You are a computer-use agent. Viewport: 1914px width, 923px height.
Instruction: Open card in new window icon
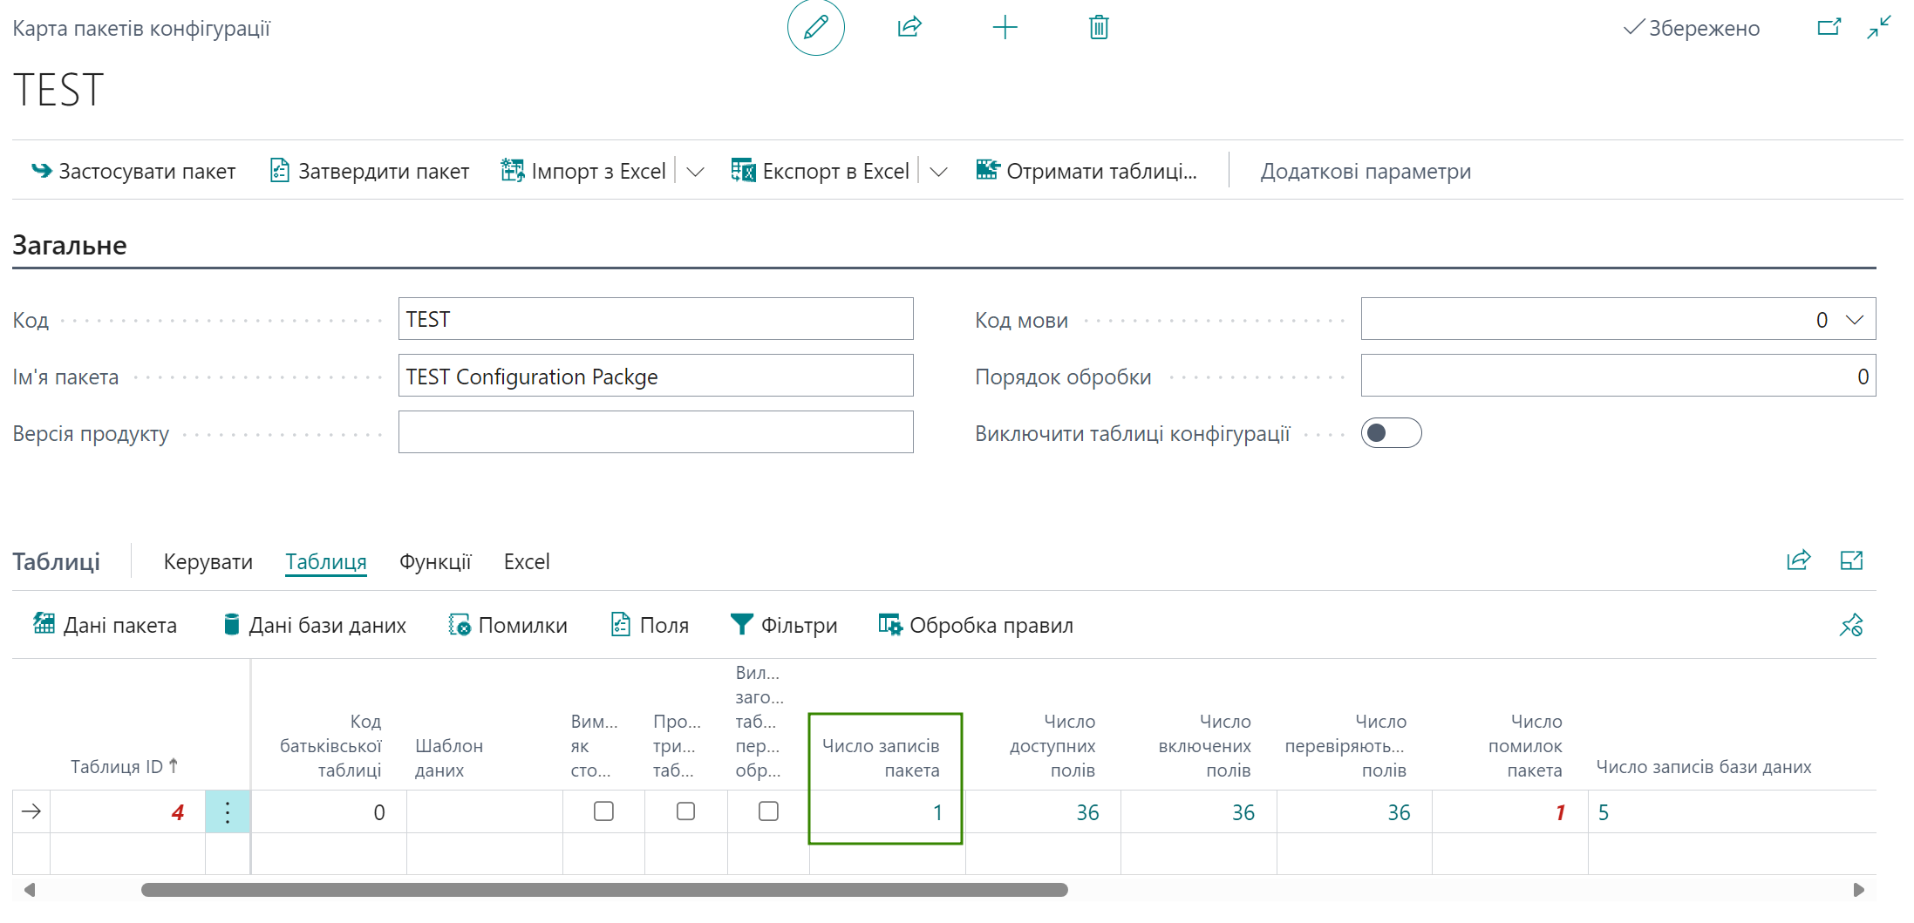pos(1829,28)
